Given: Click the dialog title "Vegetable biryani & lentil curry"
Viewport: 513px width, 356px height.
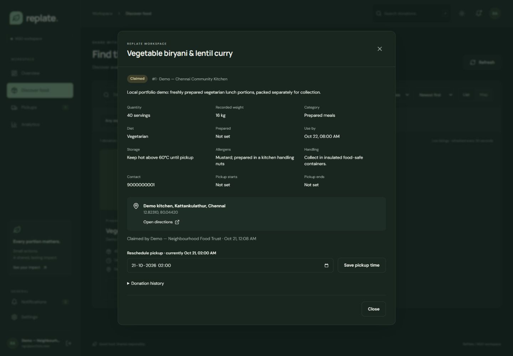Looking at the screenshot, I should point(180,53).
